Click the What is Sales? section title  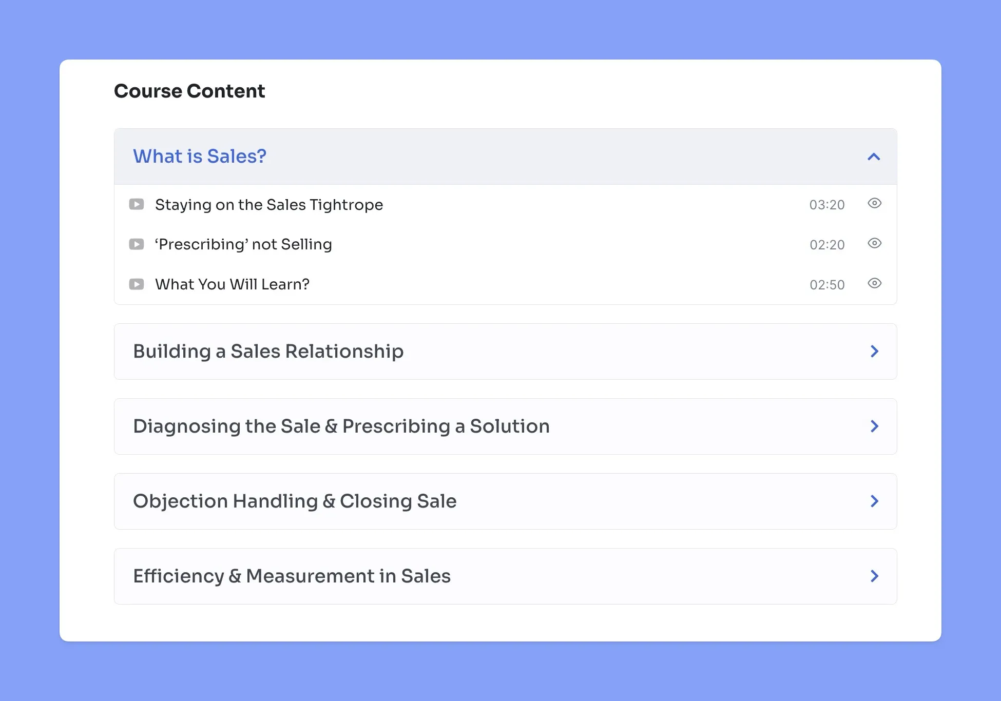(x=200, y=156)
